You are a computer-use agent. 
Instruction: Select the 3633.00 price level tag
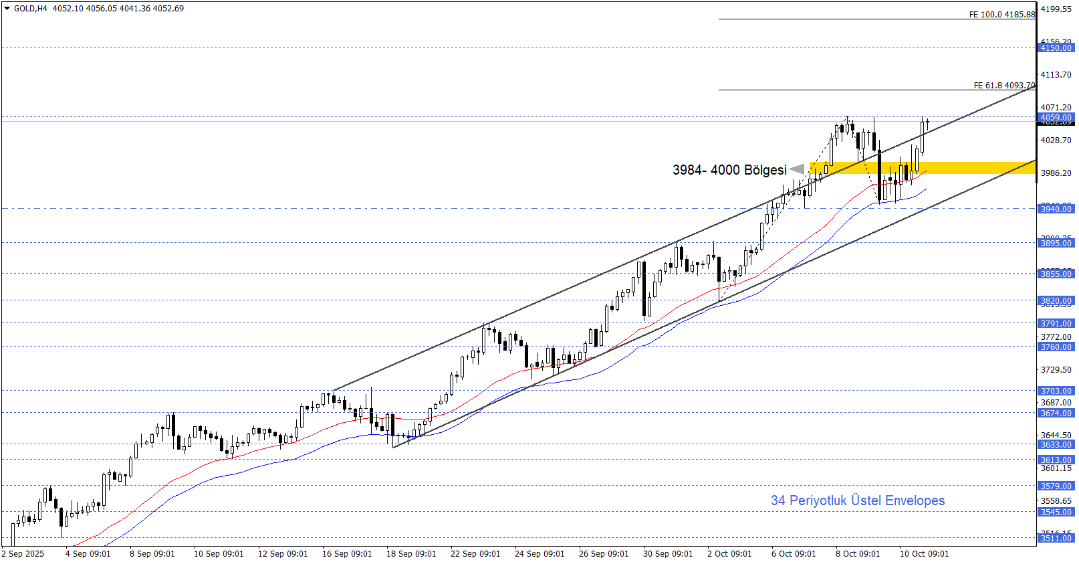pyautogui.click(x=1056, y=445)
